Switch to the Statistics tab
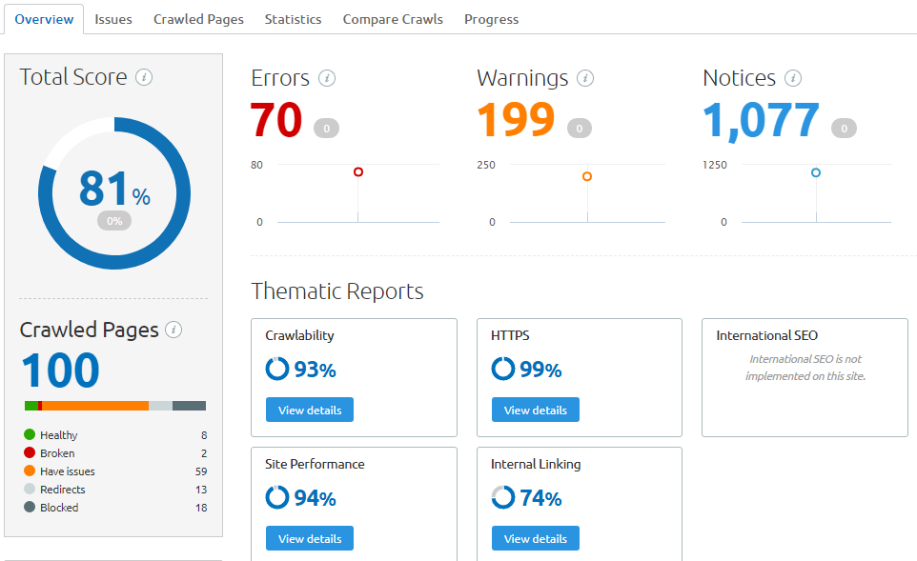Screen dimensions: 917x561 (x=293, y=19)
